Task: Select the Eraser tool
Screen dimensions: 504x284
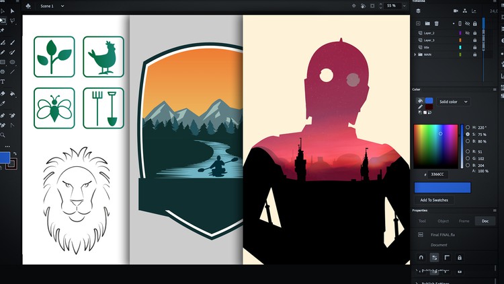Action: pyautogui.click(x=3, y=94)
